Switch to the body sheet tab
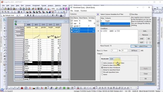This screenshot has height=92, width=163. 26,79
